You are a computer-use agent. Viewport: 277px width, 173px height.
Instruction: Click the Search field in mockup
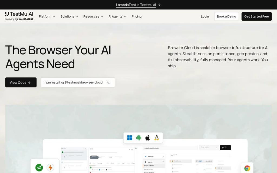(x=200, y=155)
